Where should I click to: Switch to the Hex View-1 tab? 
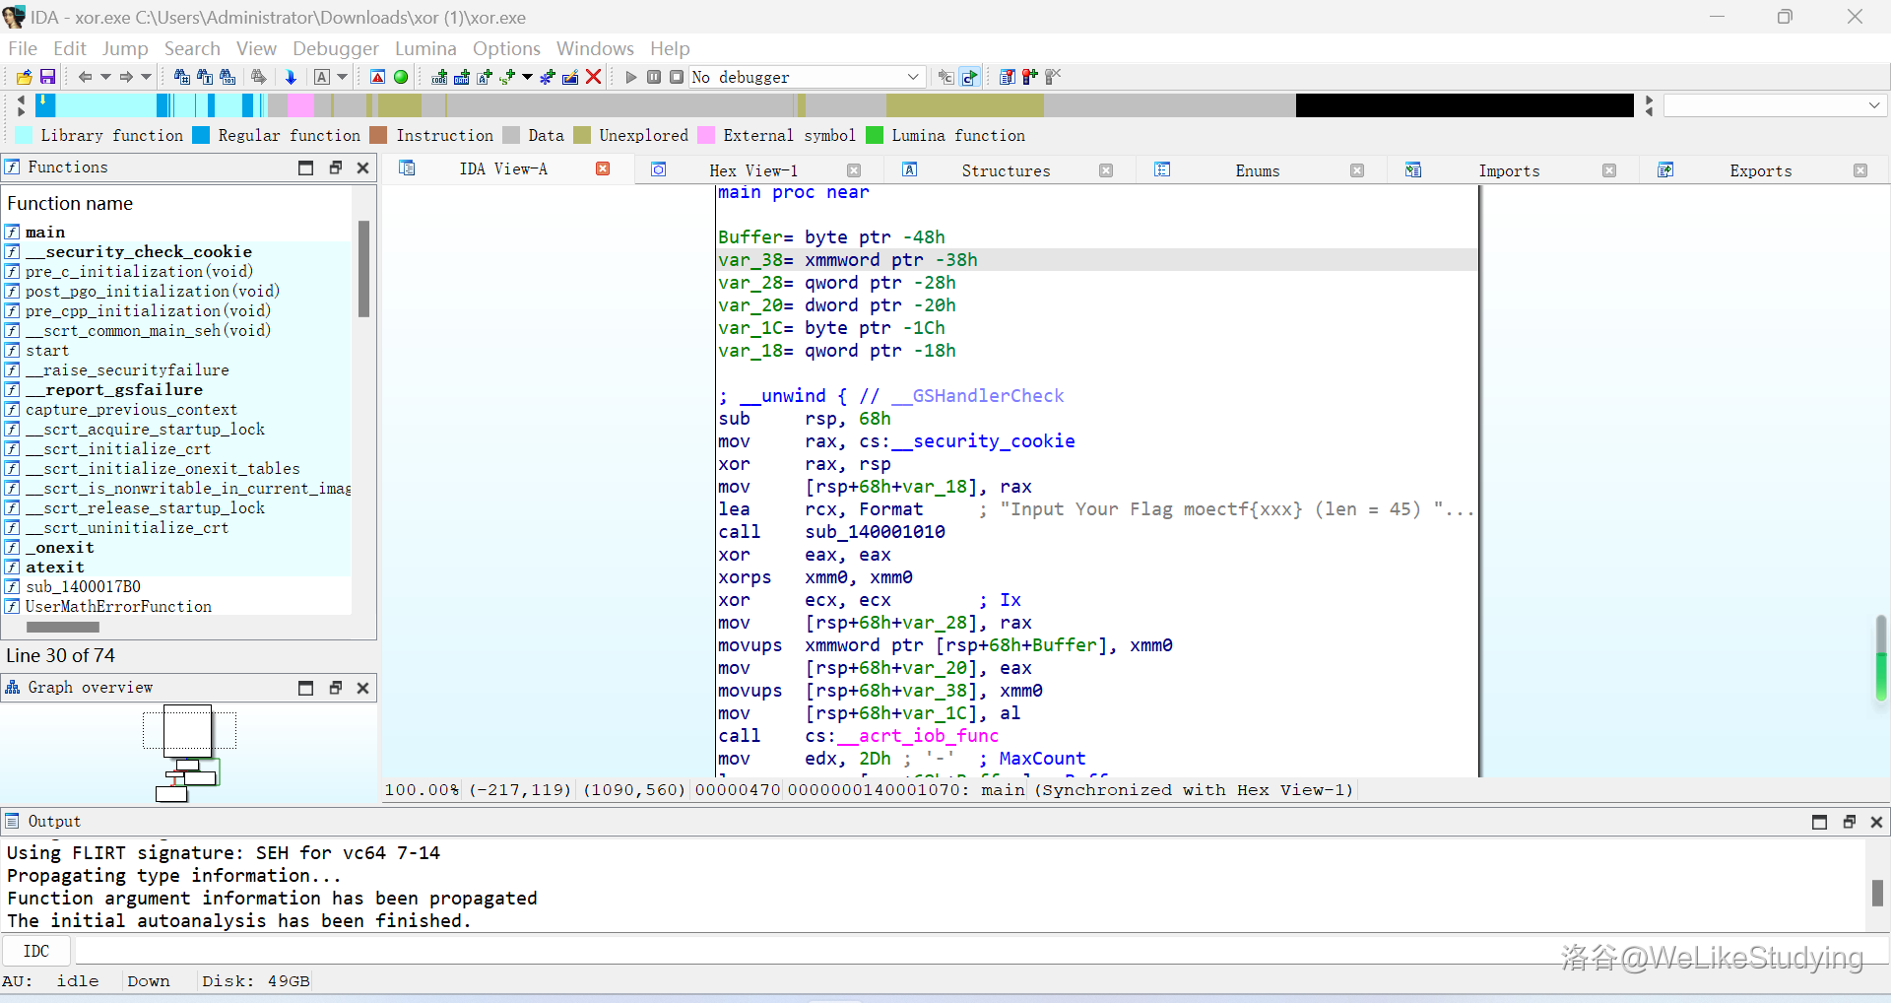pos(753,170)
